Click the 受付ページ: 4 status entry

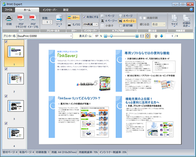[x=10, y=152]
